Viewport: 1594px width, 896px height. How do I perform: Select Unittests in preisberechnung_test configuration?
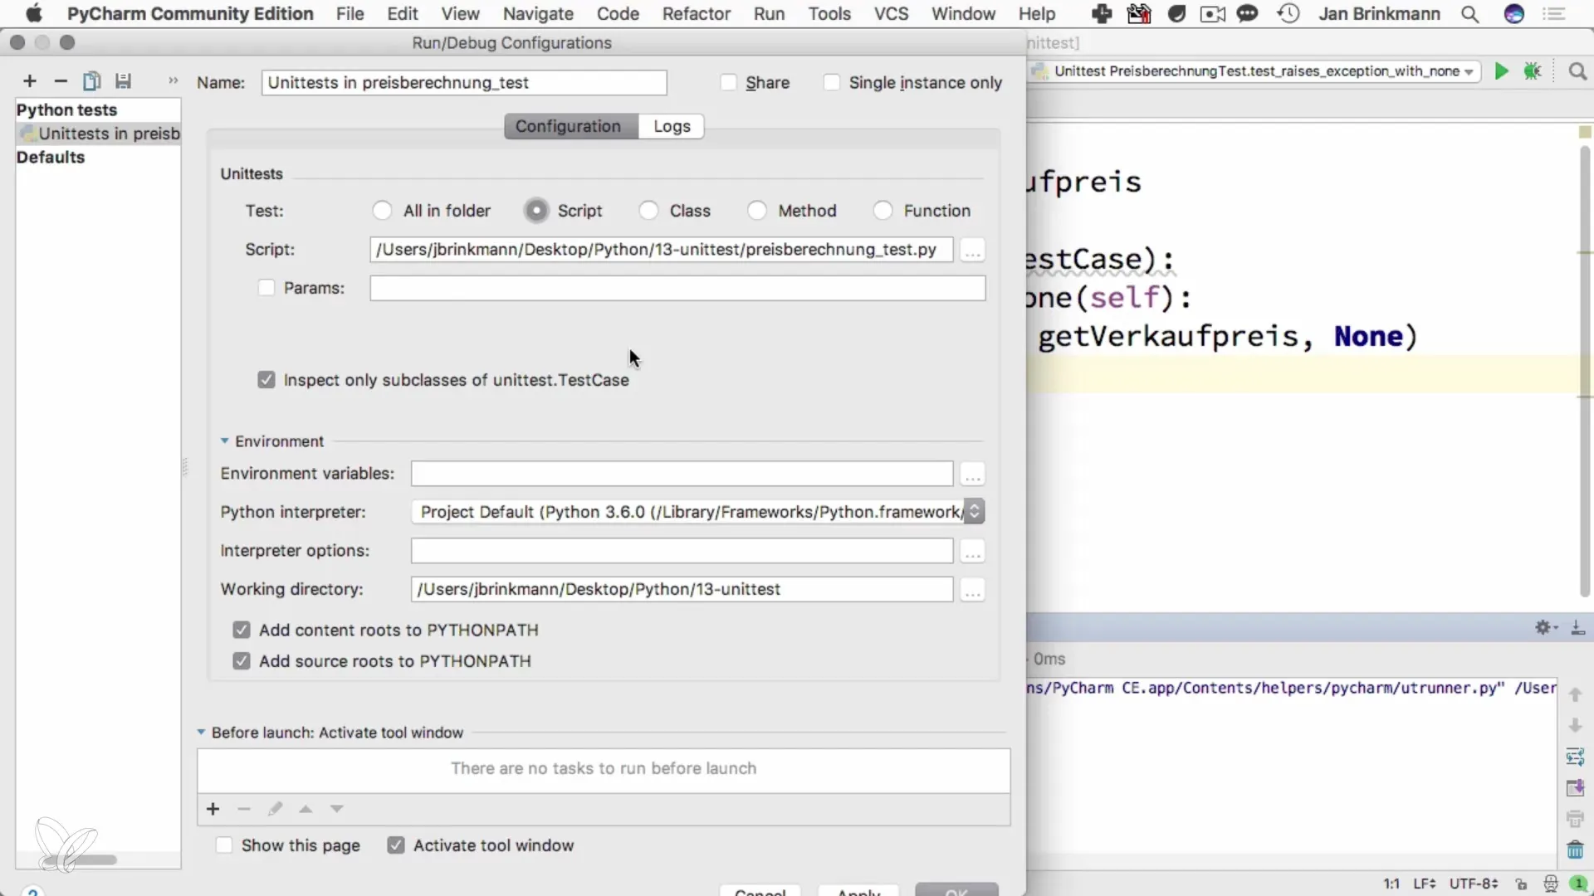point(99,134)
